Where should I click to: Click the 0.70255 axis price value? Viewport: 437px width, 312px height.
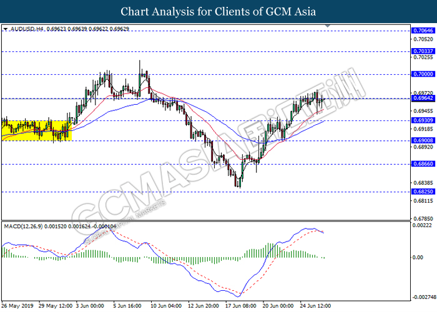point(423,57)
